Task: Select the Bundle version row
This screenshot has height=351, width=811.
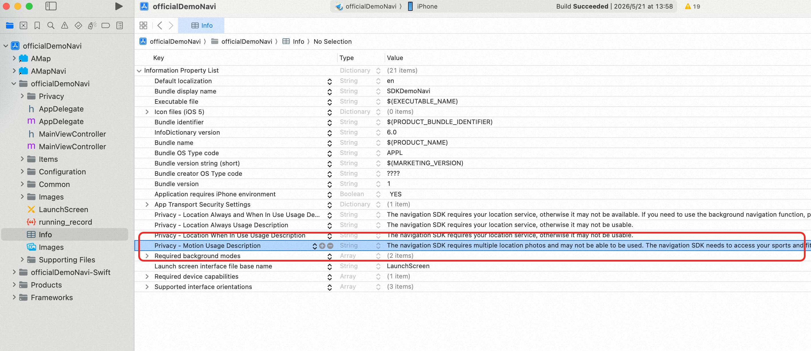Action: (x=472, y=184)
